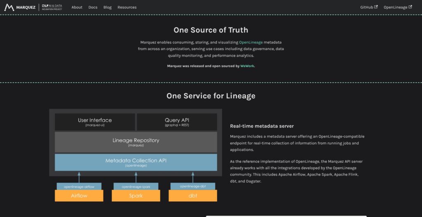Click the orange Airflow box
422x217 pixels.
click(x=79, y=196)
